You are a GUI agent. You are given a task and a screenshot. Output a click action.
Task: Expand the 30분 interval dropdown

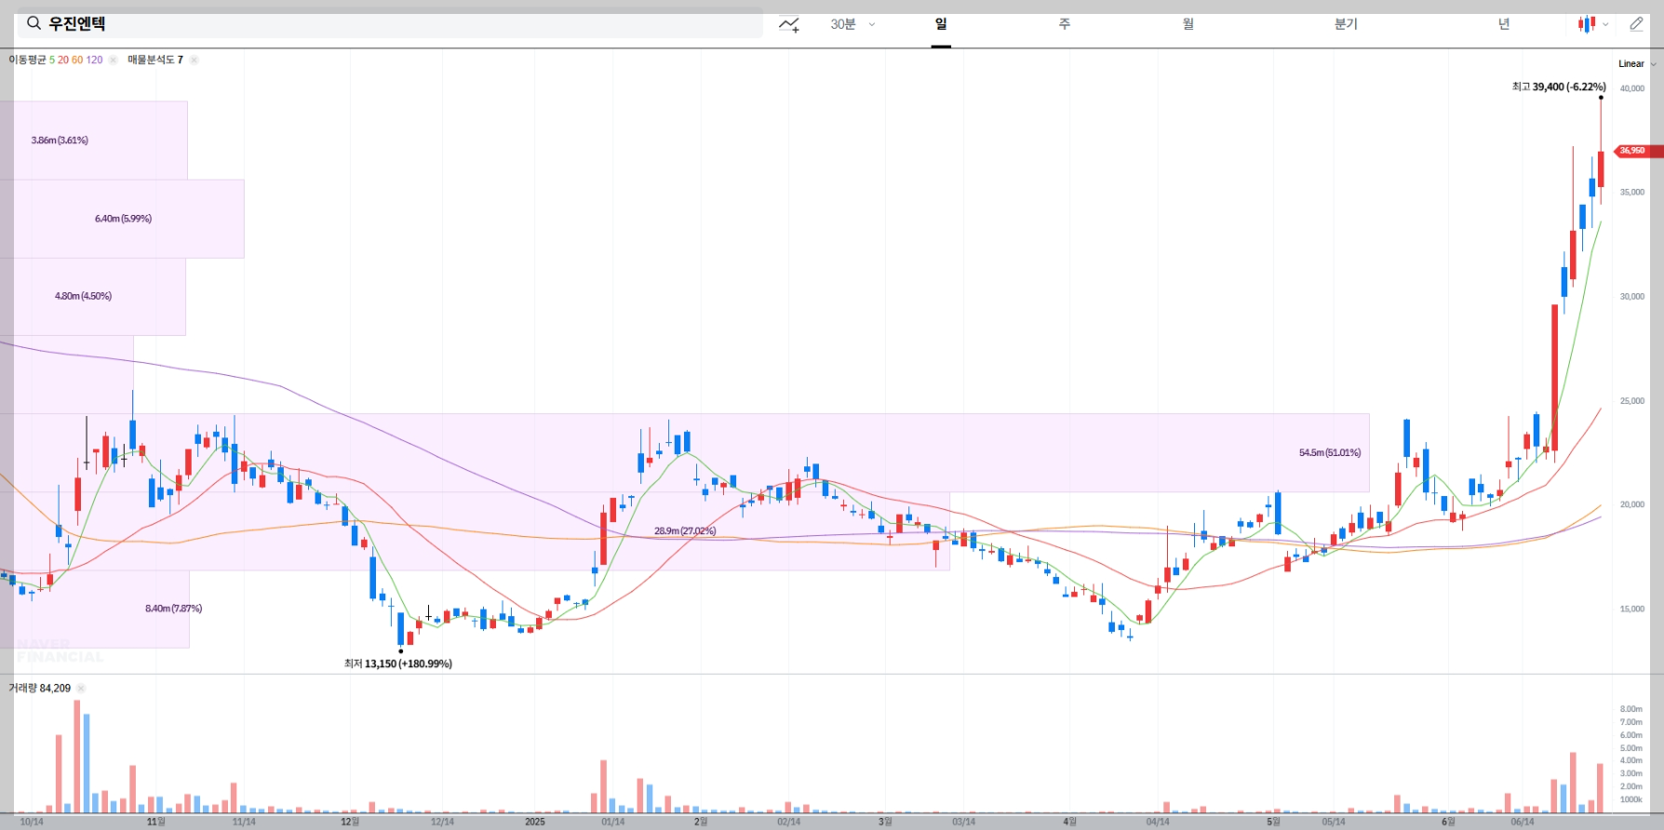(852, 24)
